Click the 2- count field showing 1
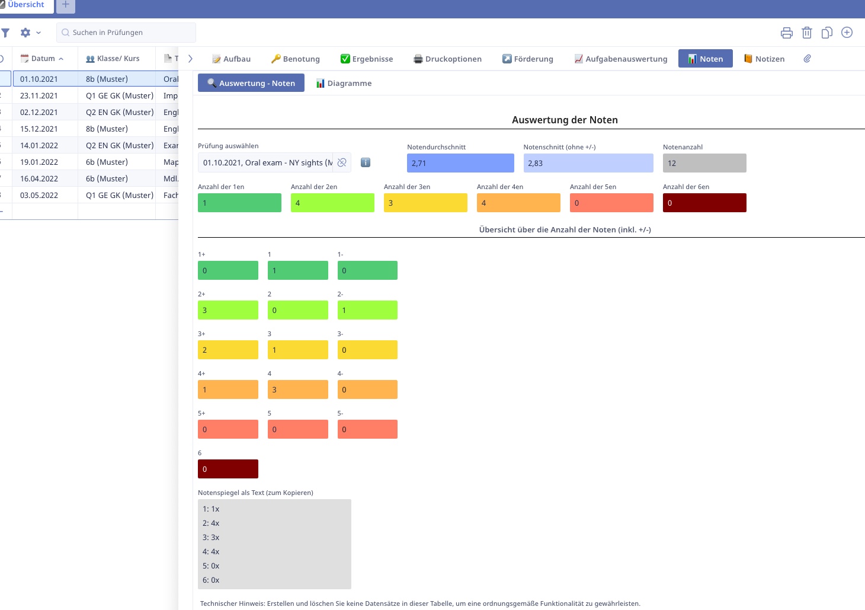The image size is (865, 610). point(367,310)
